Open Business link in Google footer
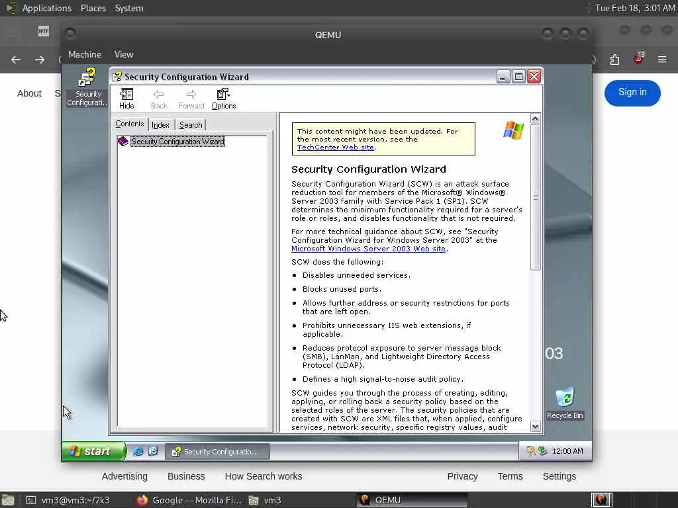 186,476
